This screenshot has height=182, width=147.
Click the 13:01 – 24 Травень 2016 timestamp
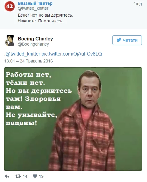[x=29, y=61]
